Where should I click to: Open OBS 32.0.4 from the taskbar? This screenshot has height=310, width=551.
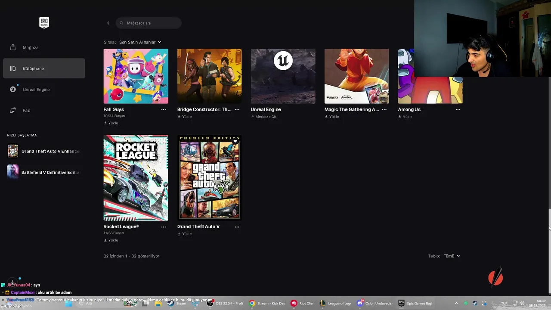225,303
